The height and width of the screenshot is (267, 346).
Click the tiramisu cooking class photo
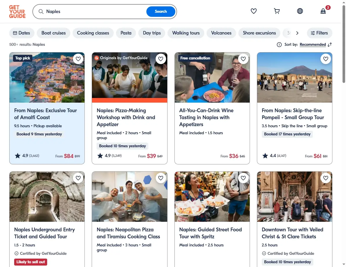click(x=130, y=197)
